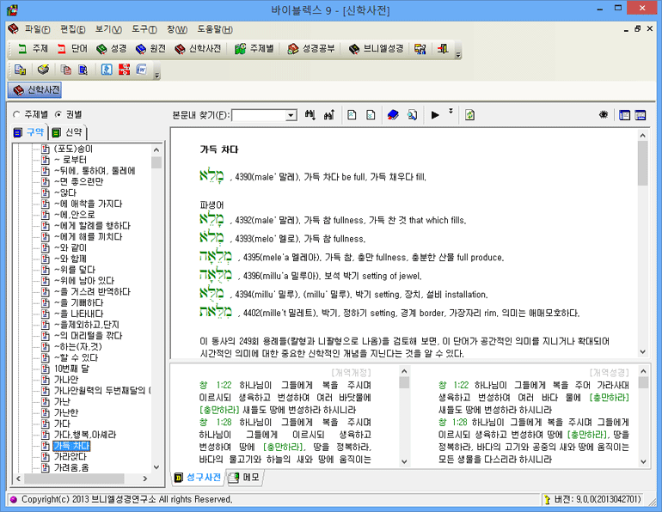Click in the 본문내 찾기 input field
Viewport: 662px width, 512px height.
click(x=259, y=115)
